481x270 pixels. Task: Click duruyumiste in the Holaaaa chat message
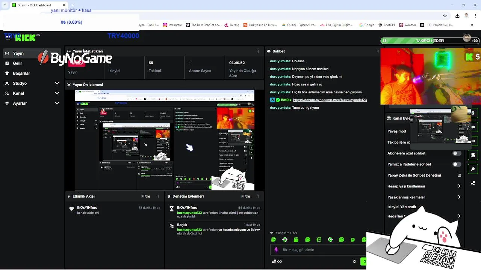coord(280,61)
